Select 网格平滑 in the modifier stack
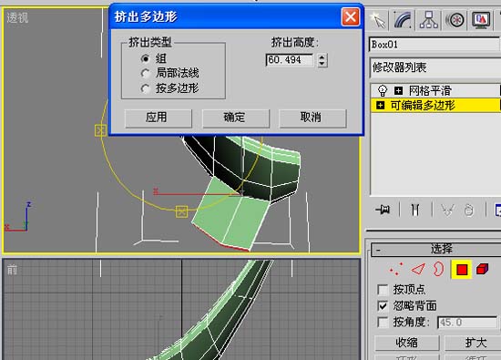The height and width of the screenshot is (360, 501). (430, 91)
